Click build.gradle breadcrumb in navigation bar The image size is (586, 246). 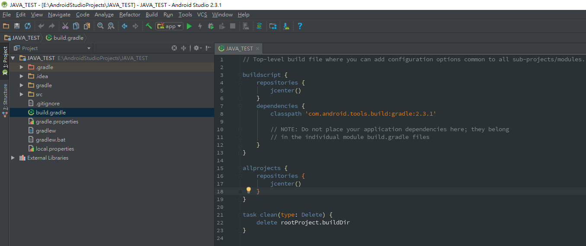tap(64, 38)
